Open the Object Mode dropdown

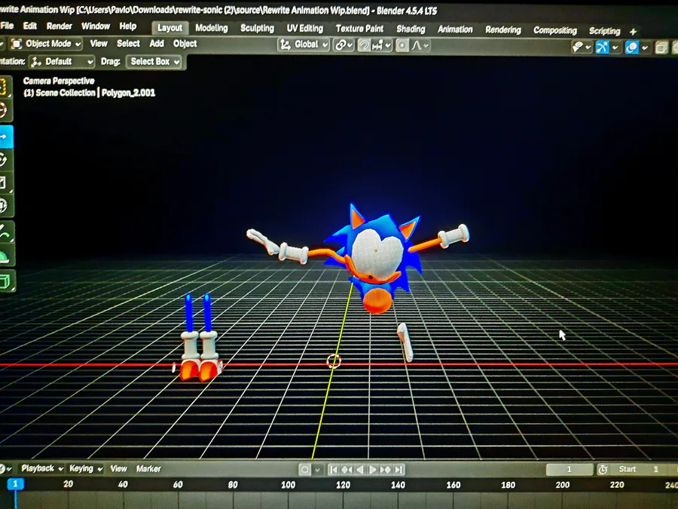click(x=45, y=44)
